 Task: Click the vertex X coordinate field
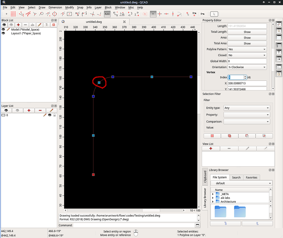(x=247, y=83)
